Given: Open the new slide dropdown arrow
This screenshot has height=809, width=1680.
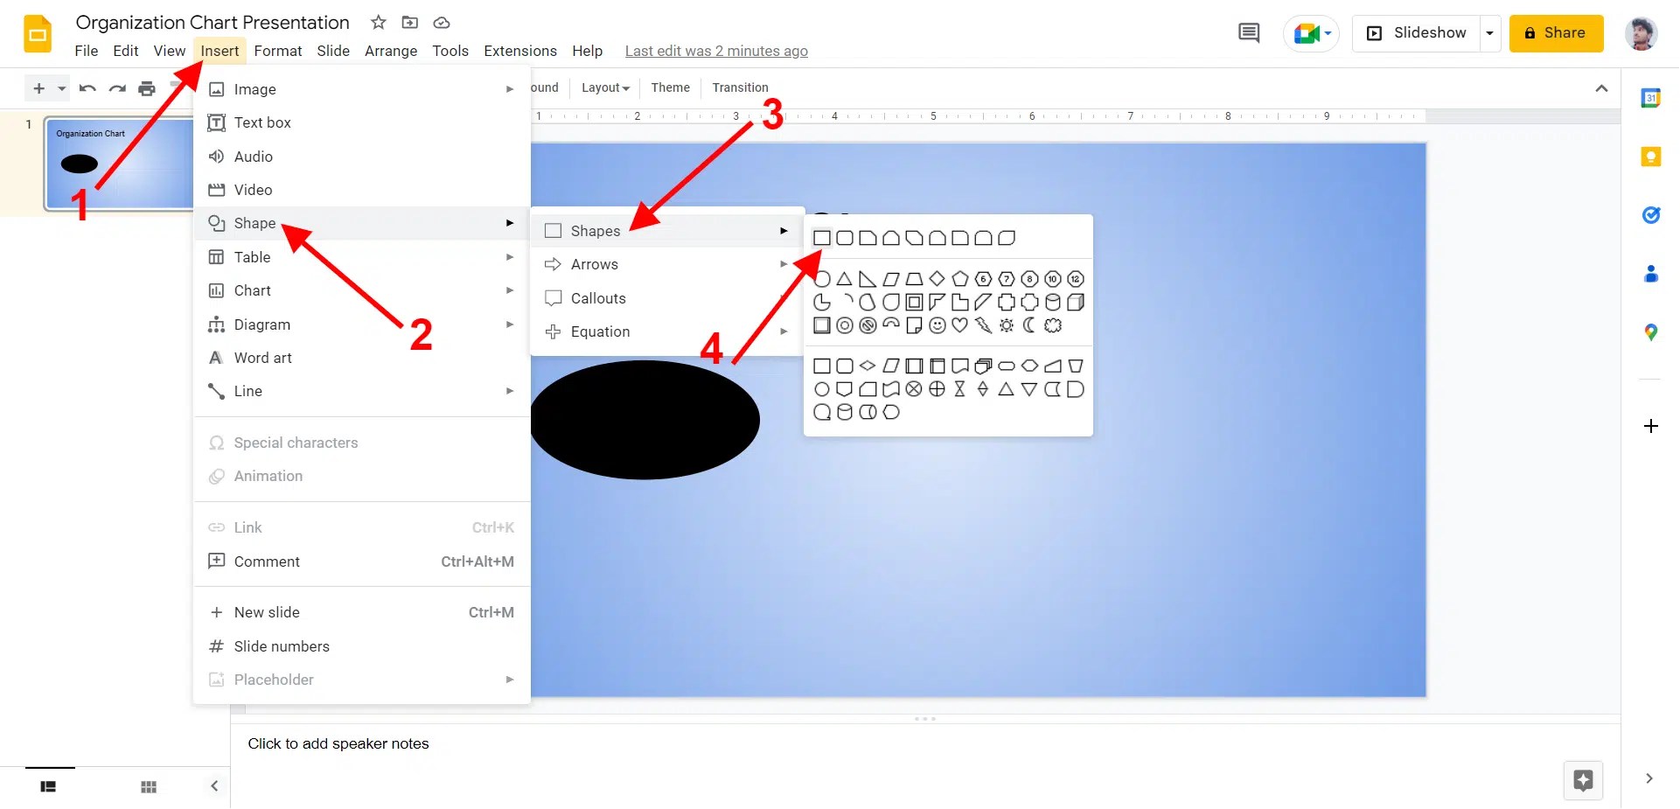Looking at the screenshot, I should [60, 87].
